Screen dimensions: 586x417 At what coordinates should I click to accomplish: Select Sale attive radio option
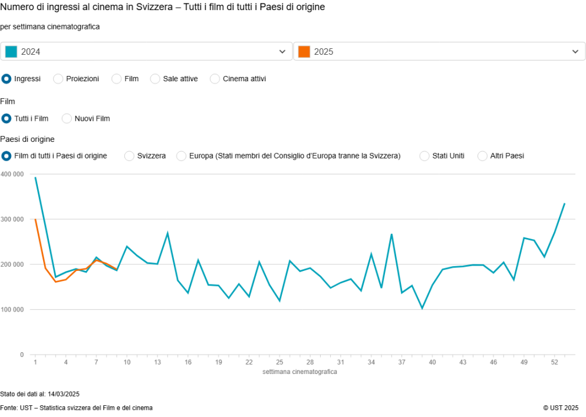click(x=156, y=78)
